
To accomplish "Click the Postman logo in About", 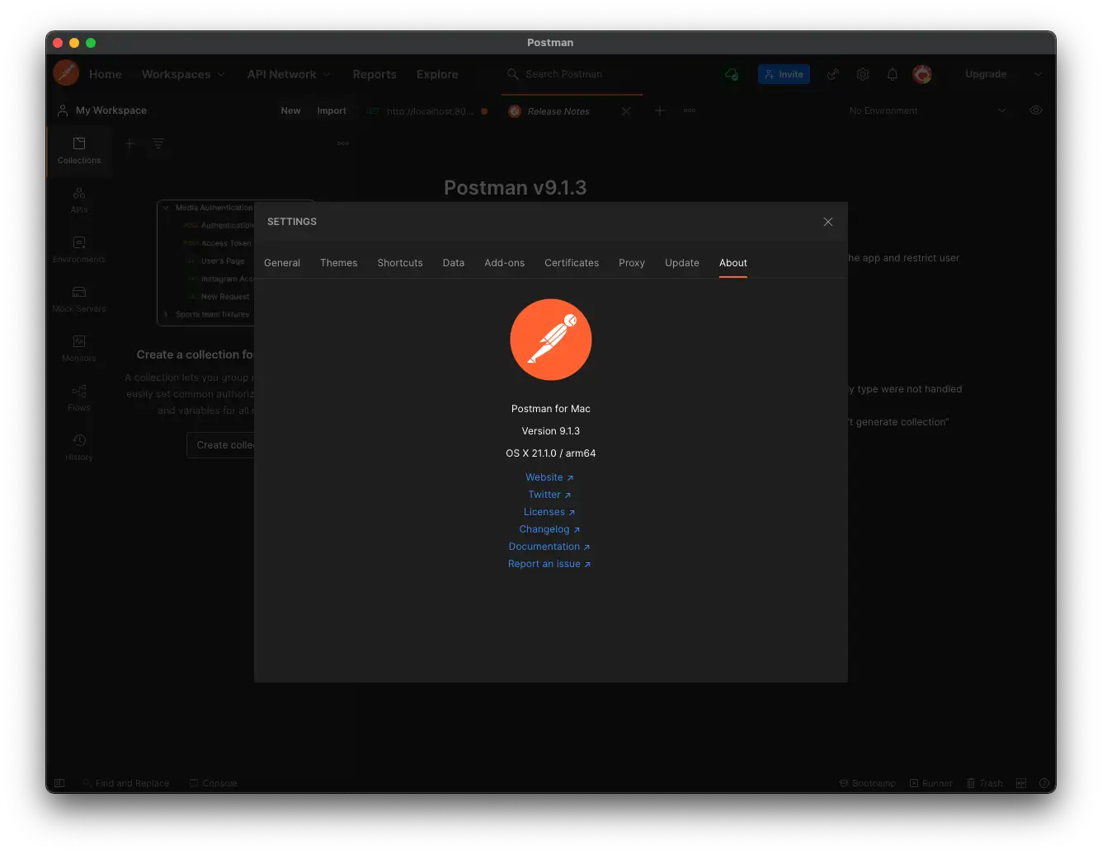I will point(551,340).
